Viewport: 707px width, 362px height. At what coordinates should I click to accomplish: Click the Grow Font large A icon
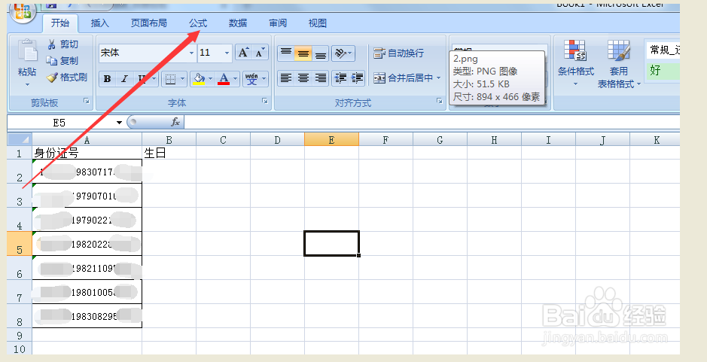click(x=243, y=53)
